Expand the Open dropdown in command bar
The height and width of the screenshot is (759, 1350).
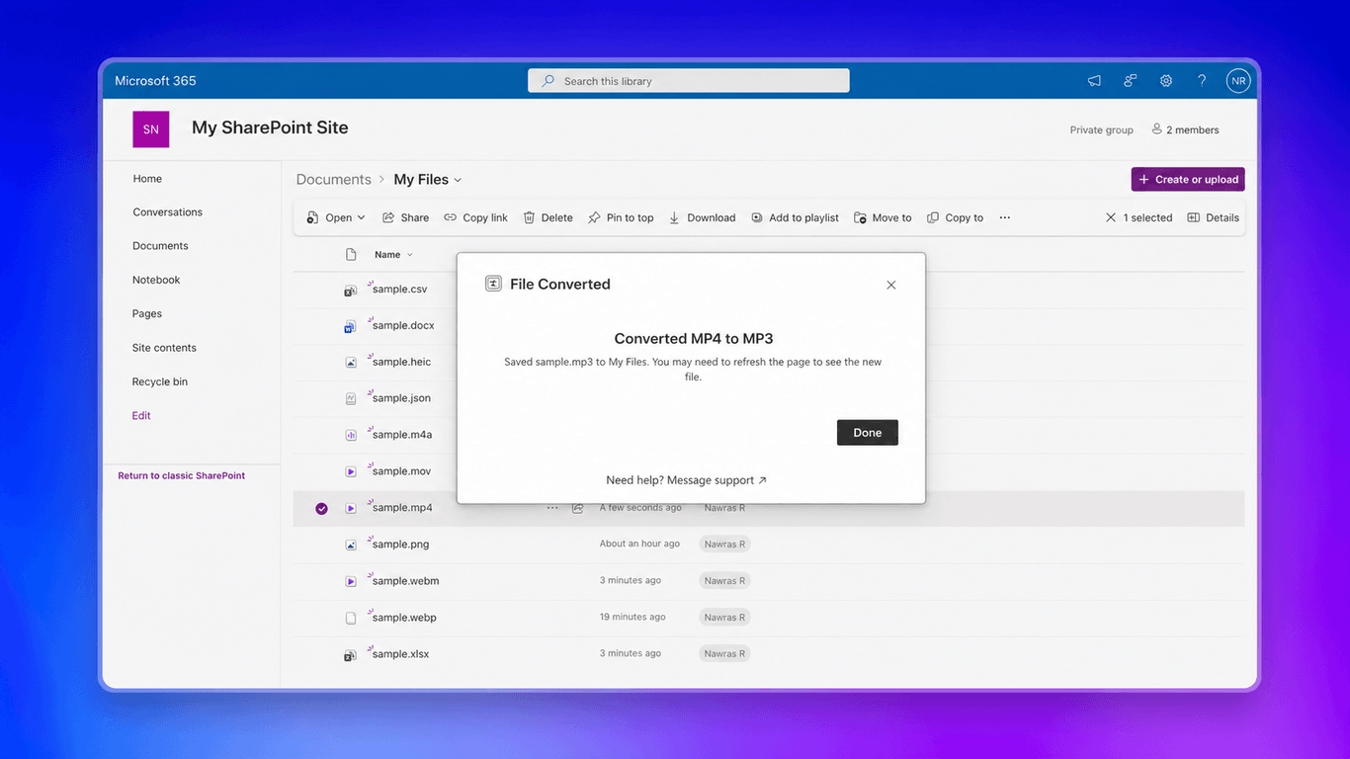point(361,217)
